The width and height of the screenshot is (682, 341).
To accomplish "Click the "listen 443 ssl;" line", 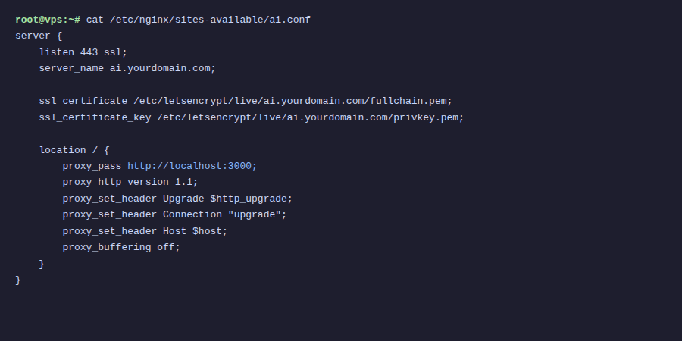I will pyautogui.click(x=83, y=52).
